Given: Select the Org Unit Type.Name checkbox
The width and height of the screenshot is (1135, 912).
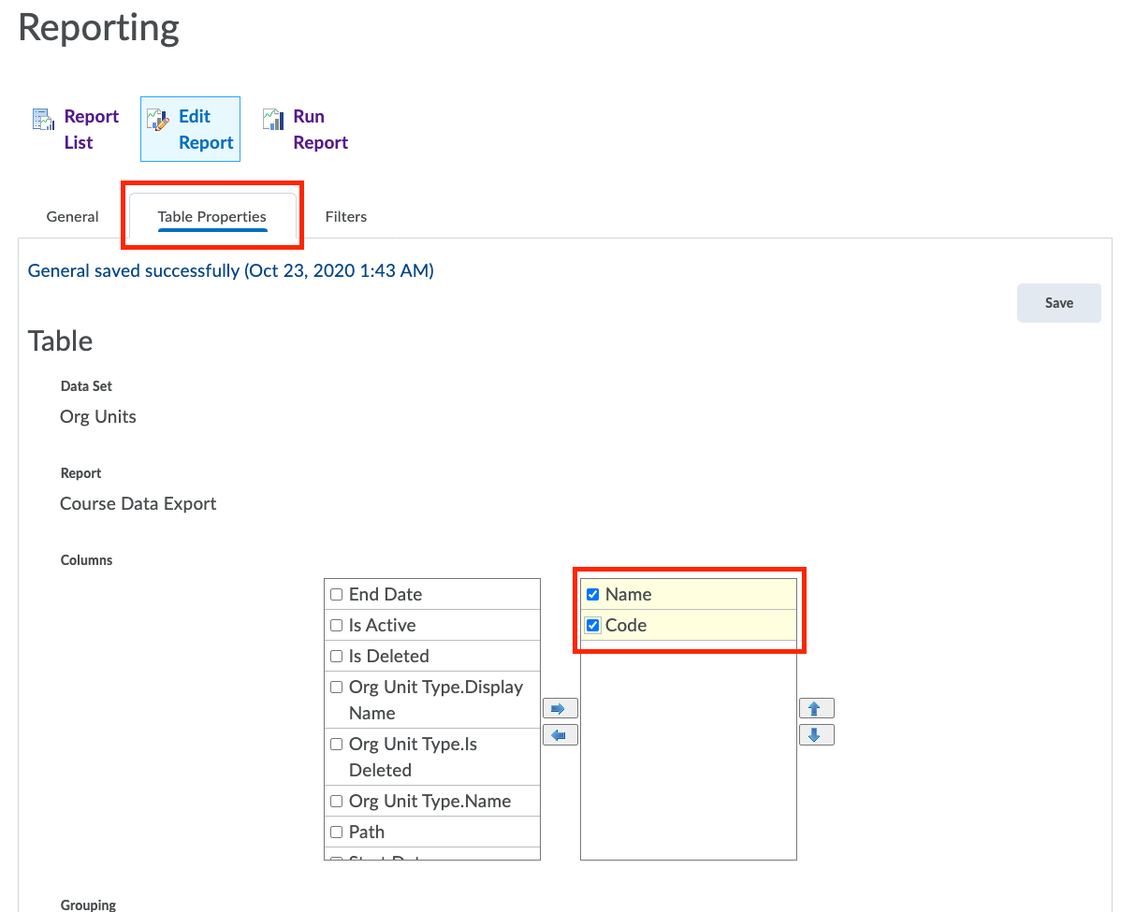Looking at the screenshot, I should click(x=337, y=802).
